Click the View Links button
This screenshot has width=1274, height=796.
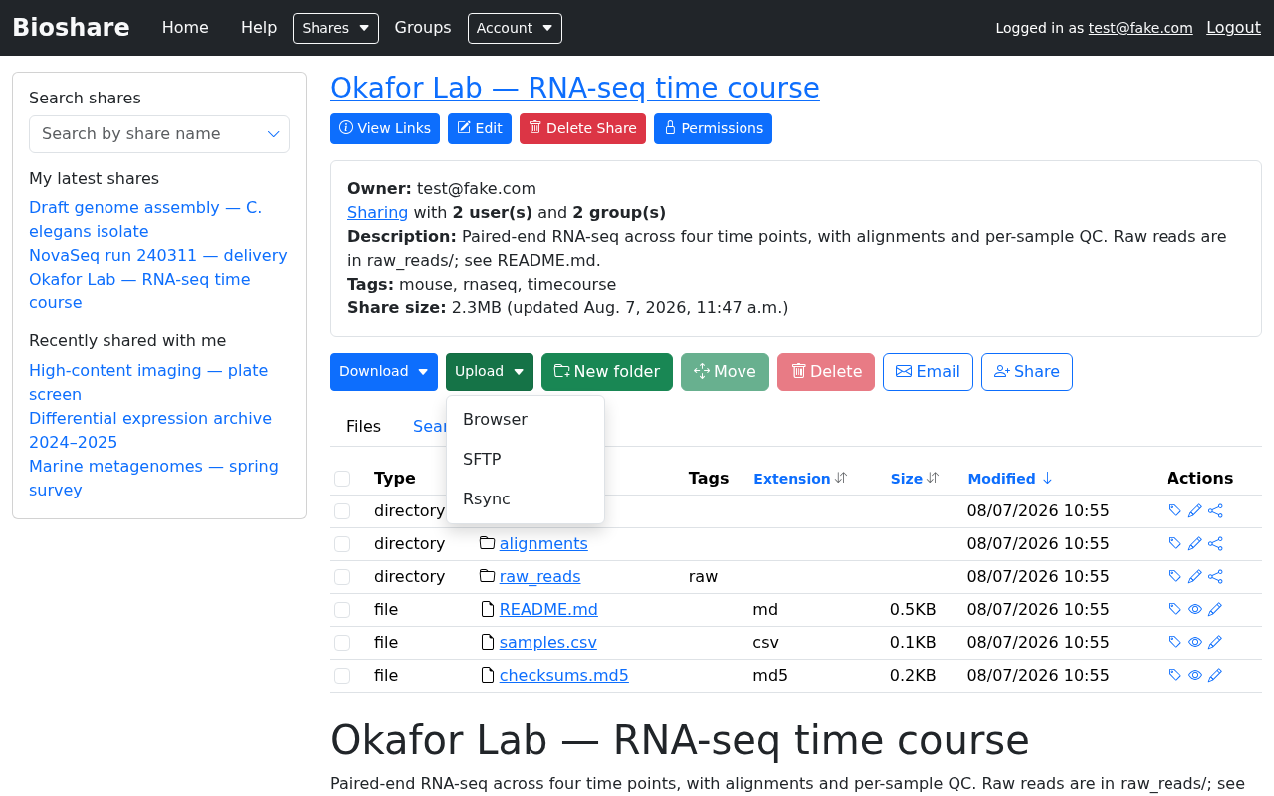point(385,129)
